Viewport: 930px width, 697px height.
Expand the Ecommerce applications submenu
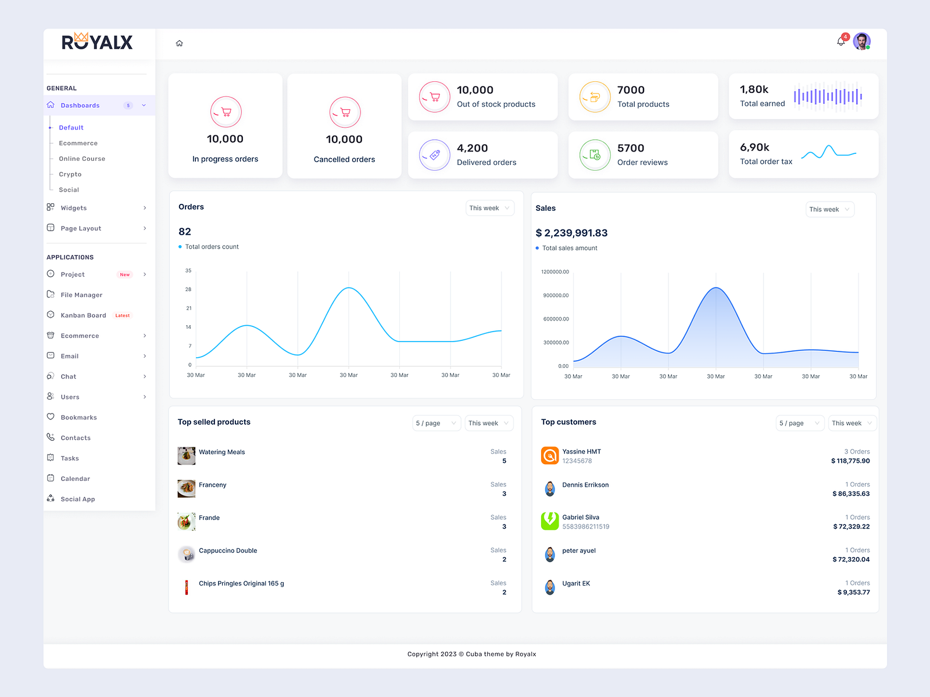click(x=145, y=335)
